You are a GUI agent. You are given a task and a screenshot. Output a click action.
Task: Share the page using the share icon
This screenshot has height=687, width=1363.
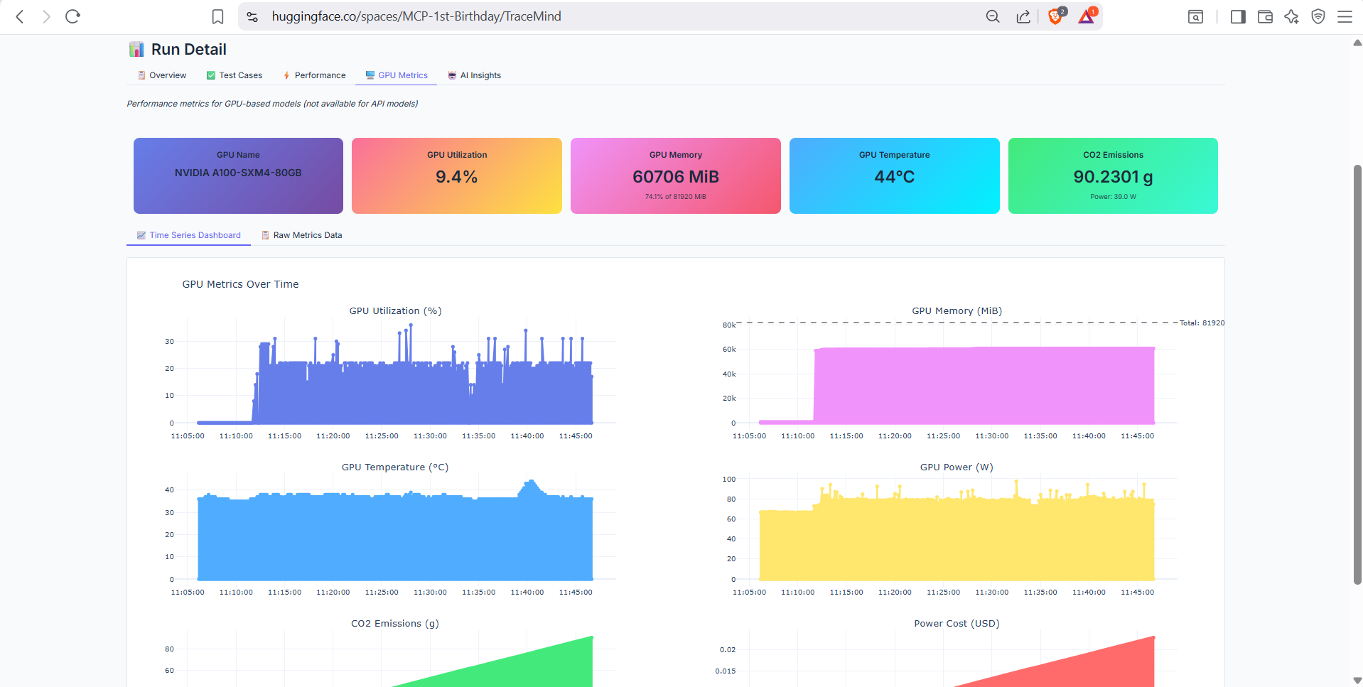(1023, 16)
